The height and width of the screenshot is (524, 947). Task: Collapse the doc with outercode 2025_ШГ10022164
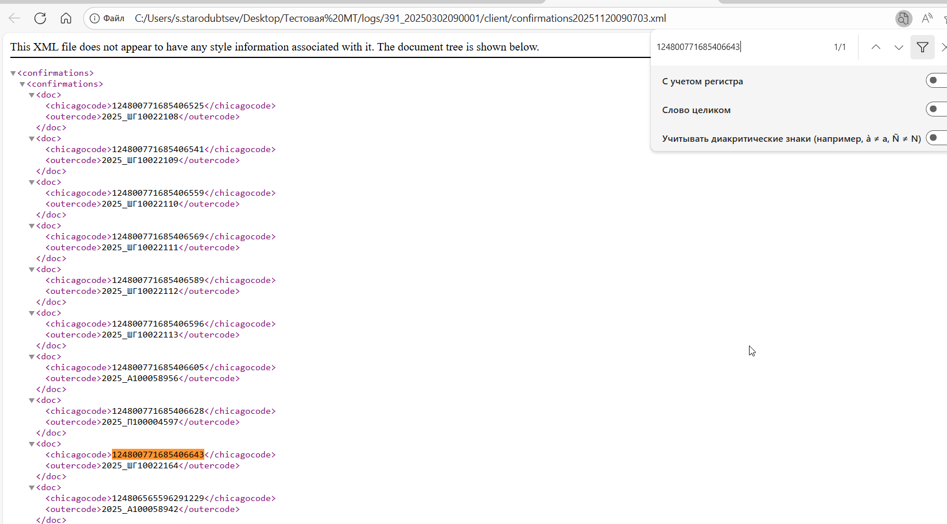pyautogui.click(x=32, y=444)
